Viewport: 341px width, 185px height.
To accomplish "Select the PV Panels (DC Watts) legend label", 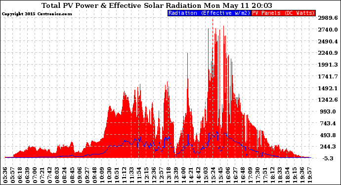I will tap(283, 13).
